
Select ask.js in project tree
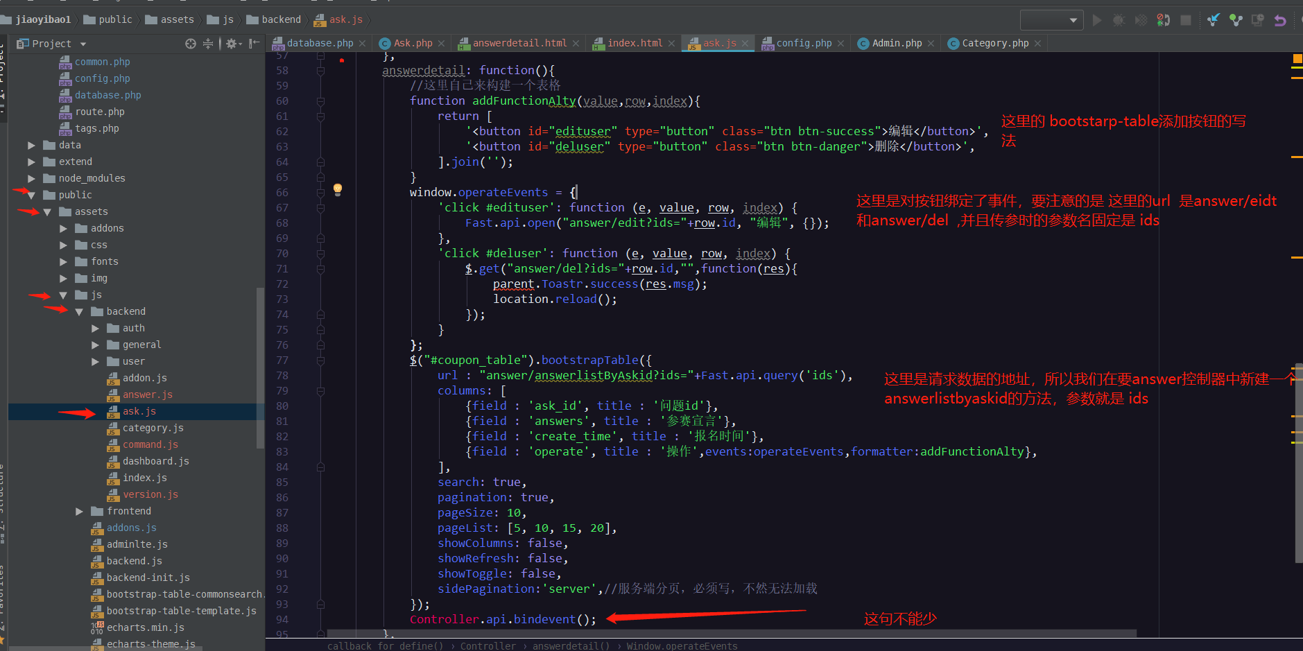tap(139, 412)
